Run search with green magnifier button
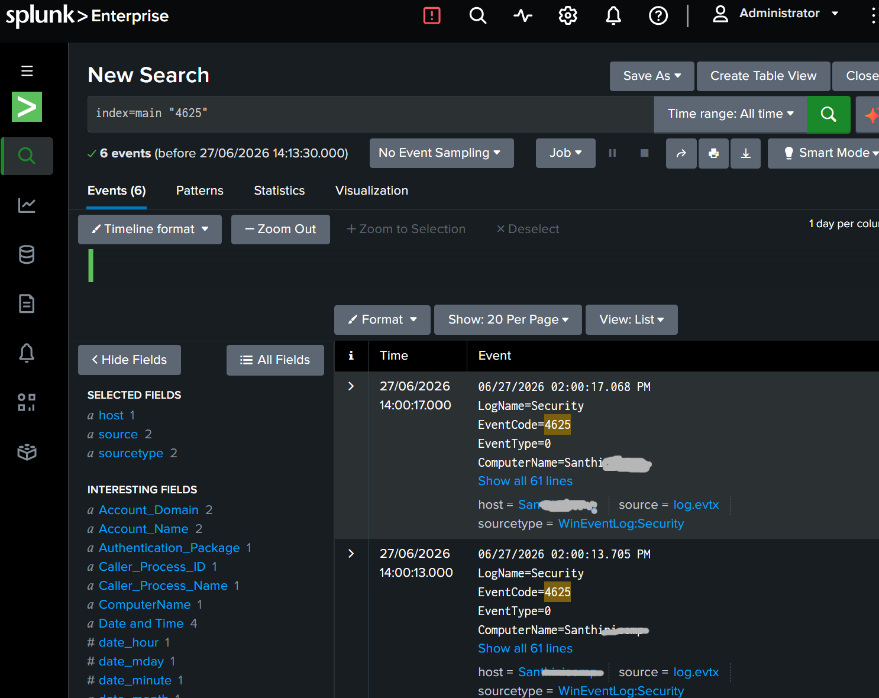This screenshot has width=879, height=698. (x=829, y=114)
